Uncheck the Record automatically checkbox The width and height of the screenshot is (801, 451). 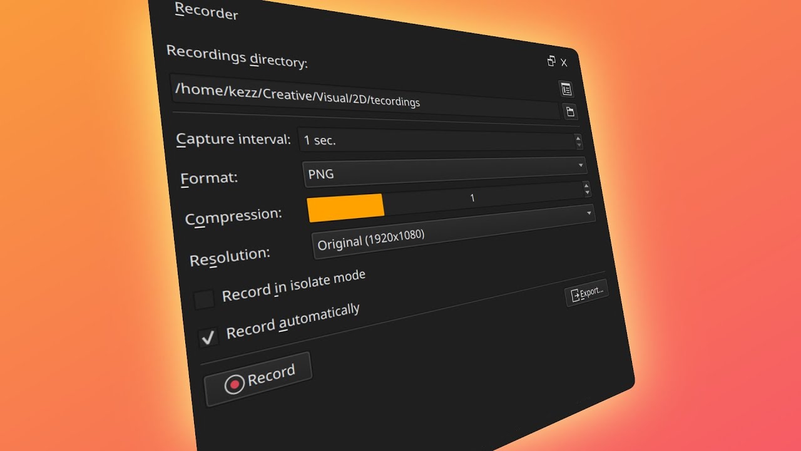coord(208,338)
